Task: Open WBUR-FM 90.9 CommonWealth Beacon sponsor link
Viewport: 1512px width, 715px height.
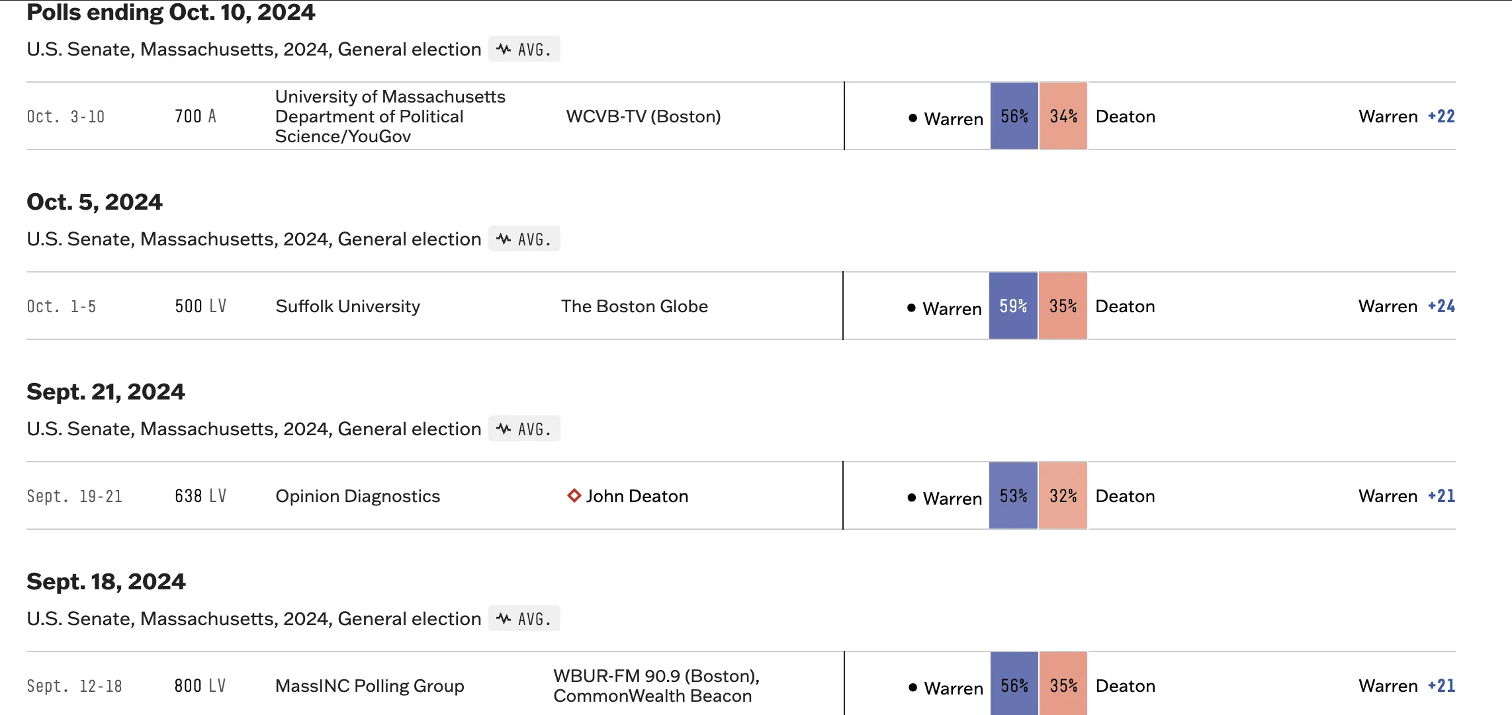Action: [656, 686]
